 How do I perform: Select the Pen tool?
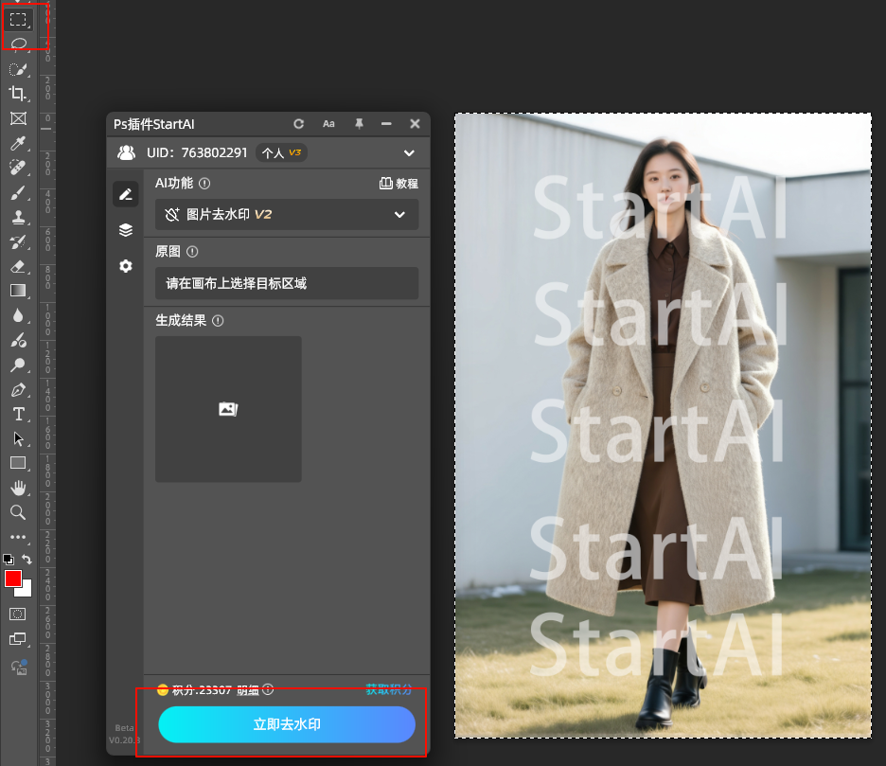click(18, 390)
